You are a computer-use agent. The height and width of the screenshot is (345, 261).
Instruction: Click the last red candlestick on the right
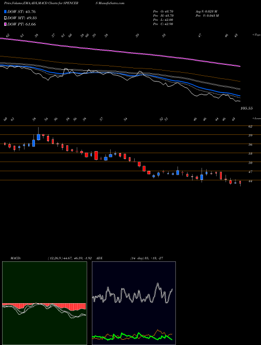click(x=240, y=183)
